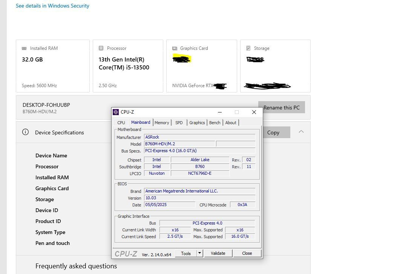Click the Graphics Card card icon
Image resolution: width=417 pixels, height=274 pixels.
[x=175, y=48]
